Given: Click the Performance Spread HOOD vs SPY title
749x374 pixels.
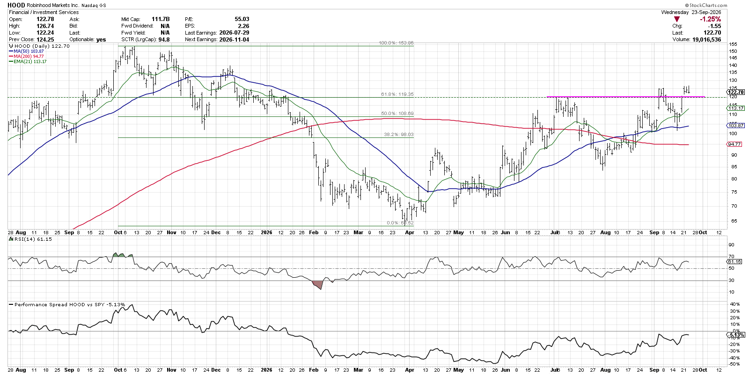Looking at the screenshot, I should click(70, 304).
